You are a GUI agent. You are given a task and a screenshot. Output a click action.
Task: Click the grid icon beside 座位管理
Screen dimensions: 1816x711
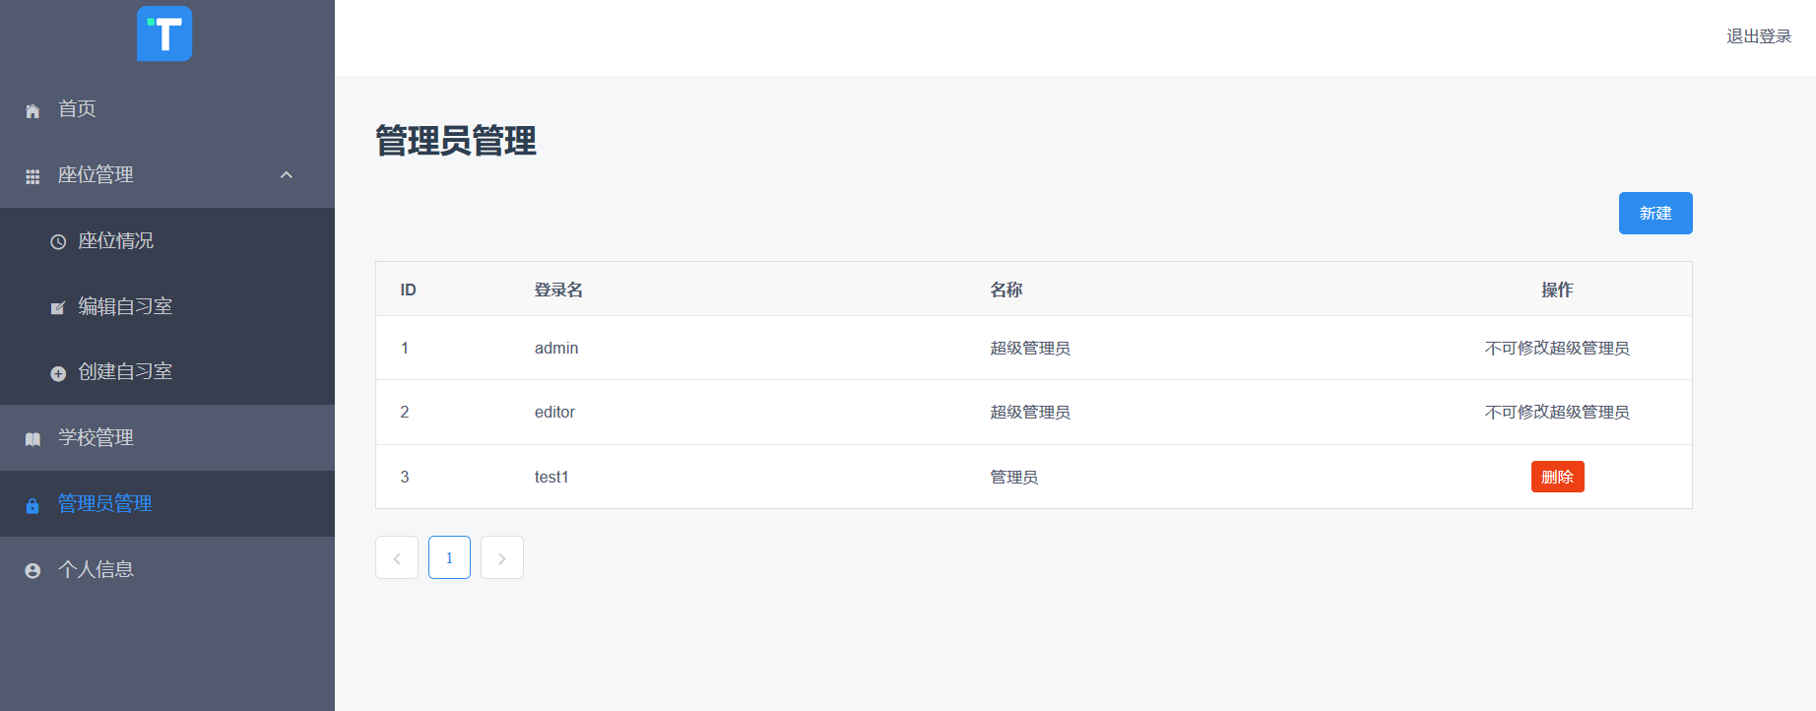coord(32,176)
